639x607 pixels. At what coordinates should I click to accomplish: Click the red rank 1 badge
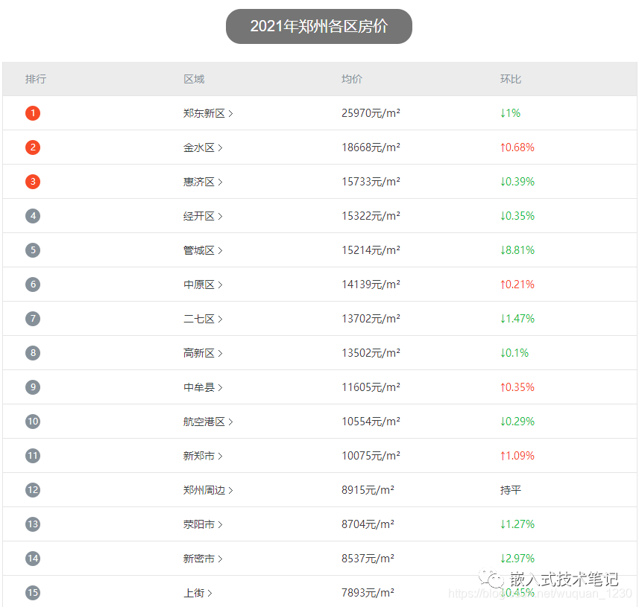(33, 113)
